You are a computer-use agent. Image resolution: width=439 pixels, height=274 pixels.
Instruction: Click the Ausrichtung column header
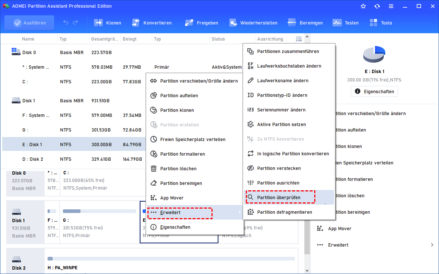[x=270, y=39]
